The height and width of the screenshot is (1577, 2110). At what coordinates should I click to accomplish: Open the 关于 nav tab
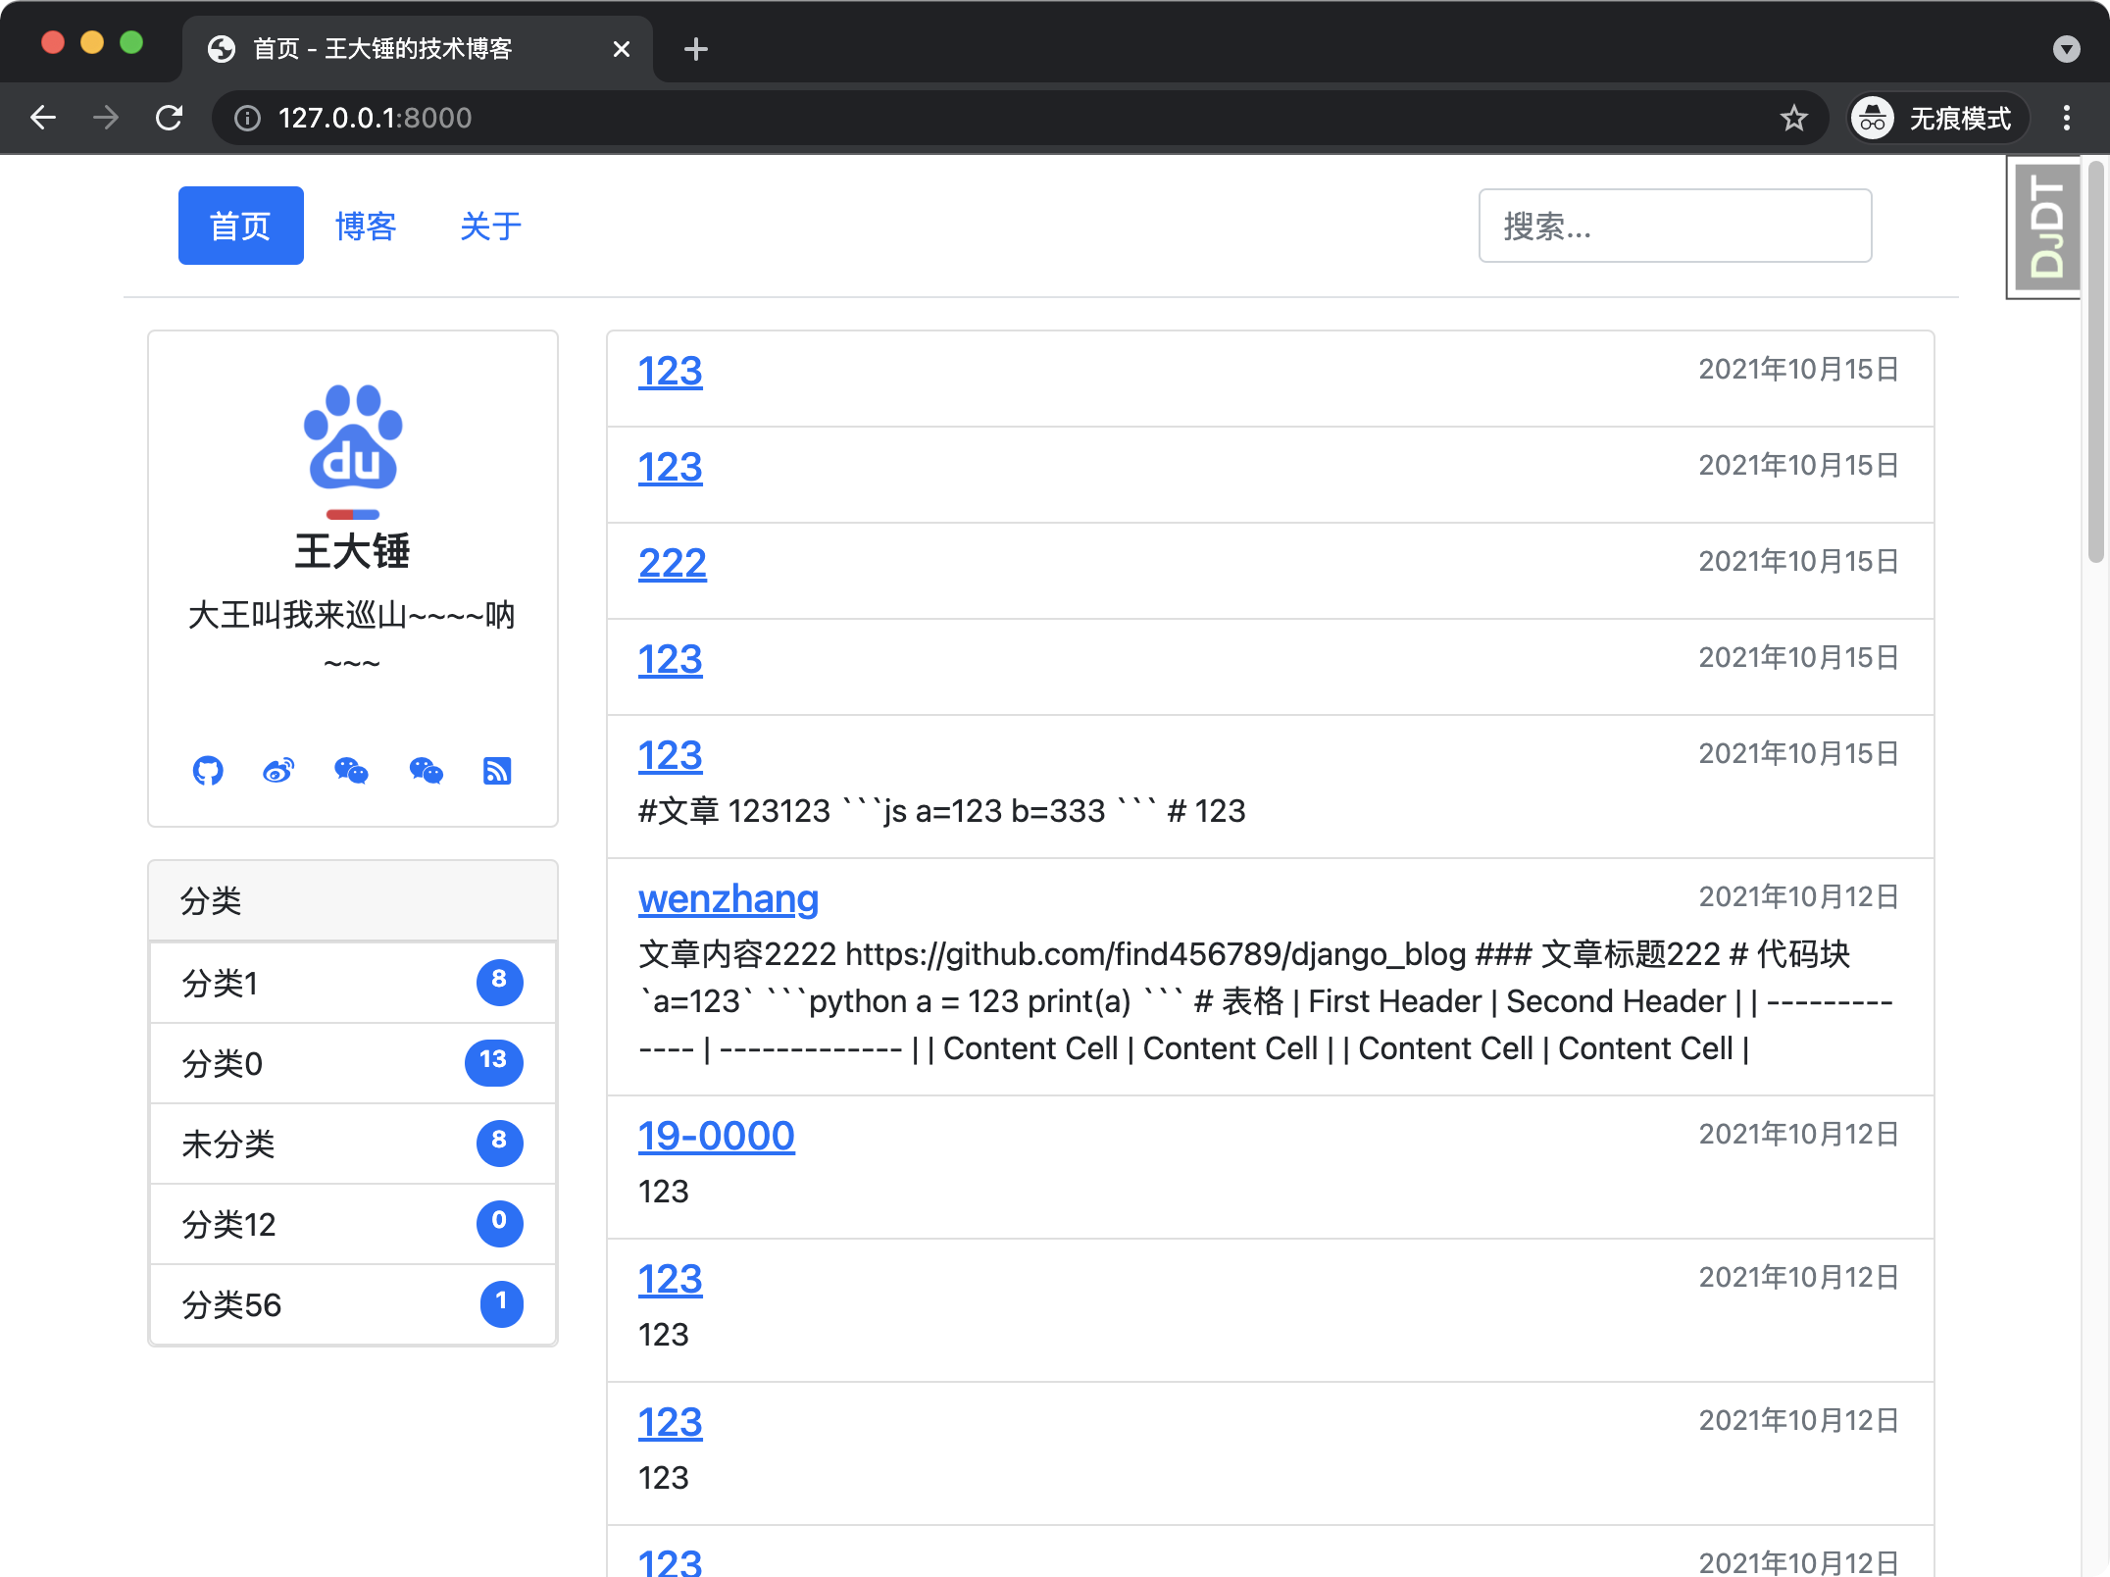coord(491,226)
